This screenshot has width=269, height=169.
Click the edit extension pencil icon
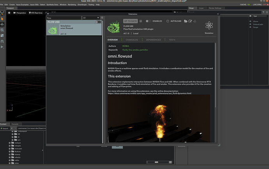[x=190, y=21]
